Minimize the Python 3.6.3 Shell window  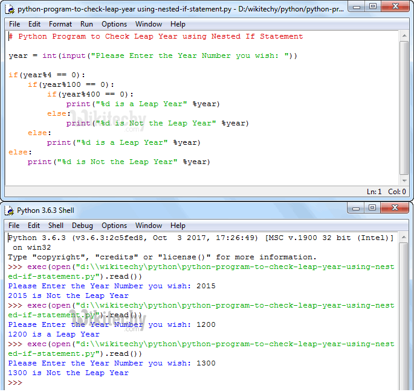356,208
